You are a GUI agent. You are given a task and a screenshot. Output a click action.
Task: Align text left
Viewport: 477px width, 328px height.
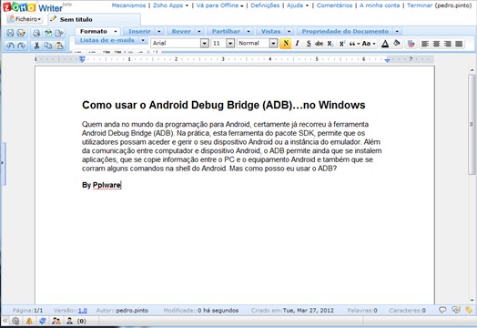(x=425, y=44)
